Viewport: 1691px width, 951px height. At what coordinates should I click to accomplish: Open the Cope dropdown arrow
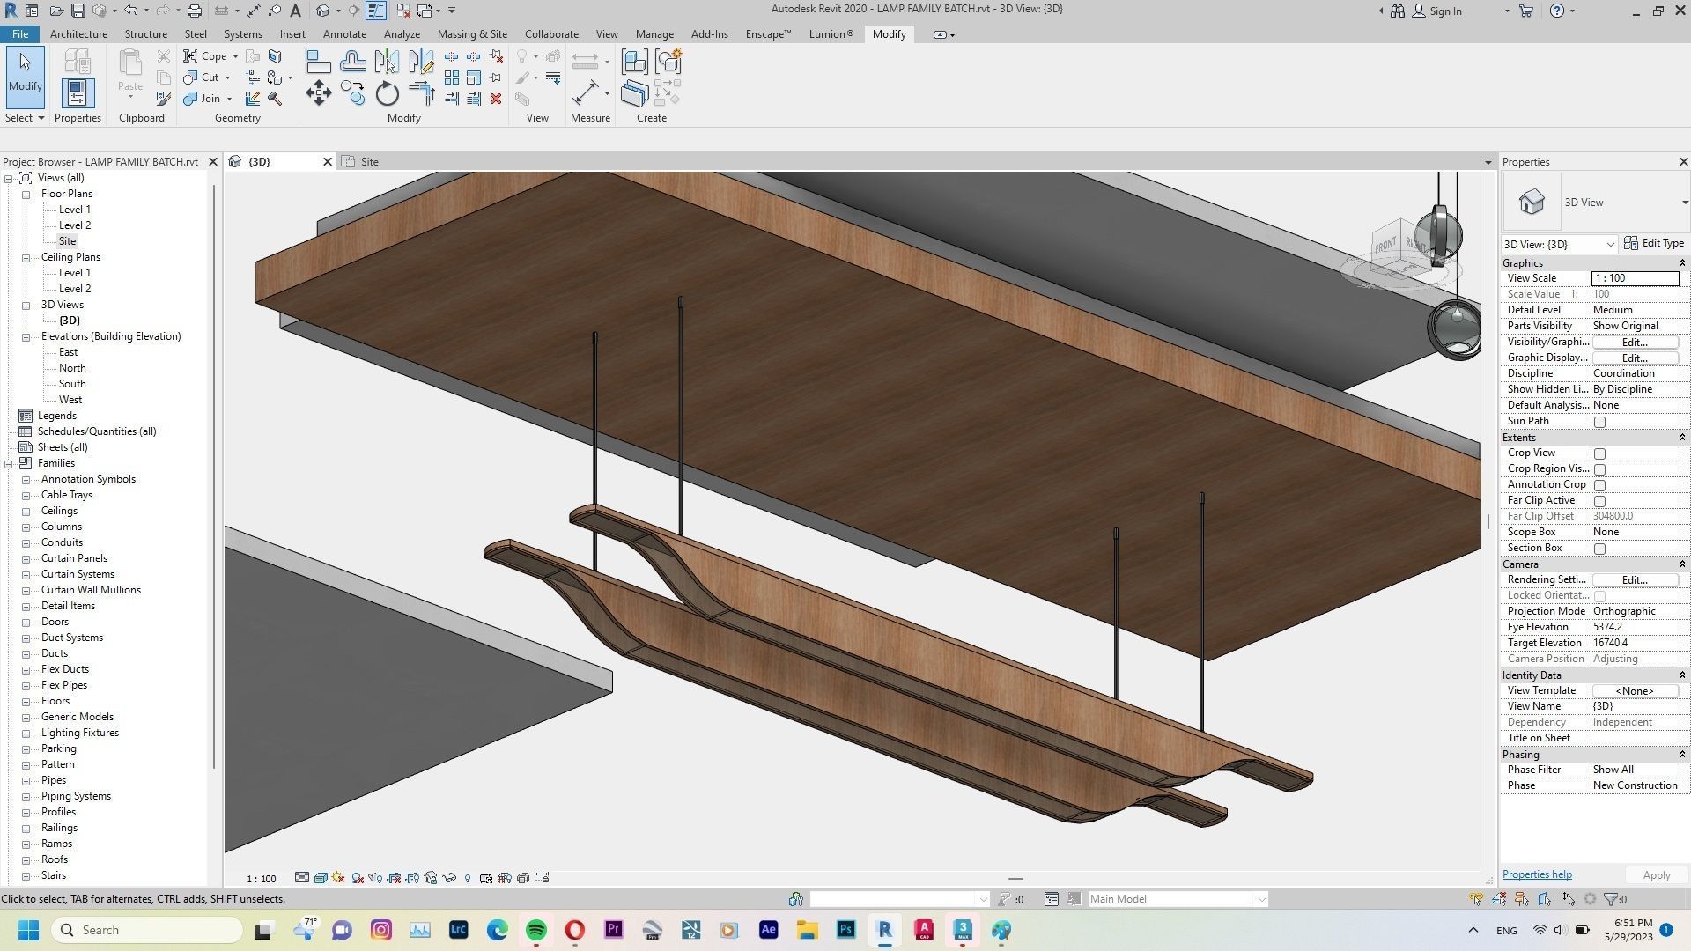pyautogui.click(x=235, y=56)
